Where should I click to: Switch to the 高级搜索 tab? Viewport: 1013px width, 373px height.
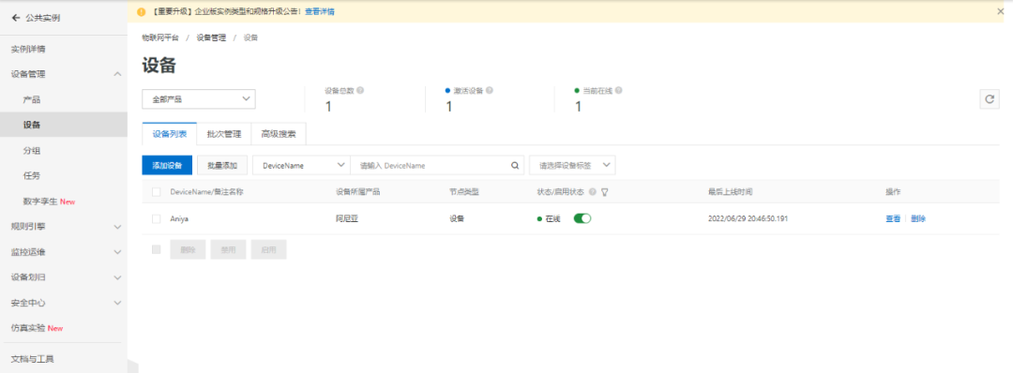click(279, 134)
